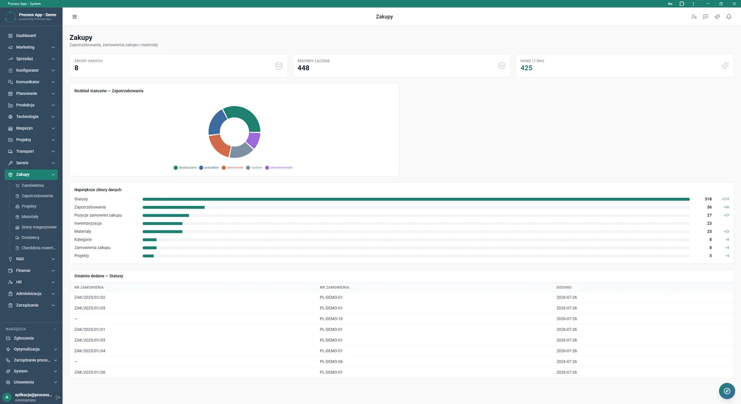Open the Dostawcy submenu item
741x404 pixels.
pos(31,237)
